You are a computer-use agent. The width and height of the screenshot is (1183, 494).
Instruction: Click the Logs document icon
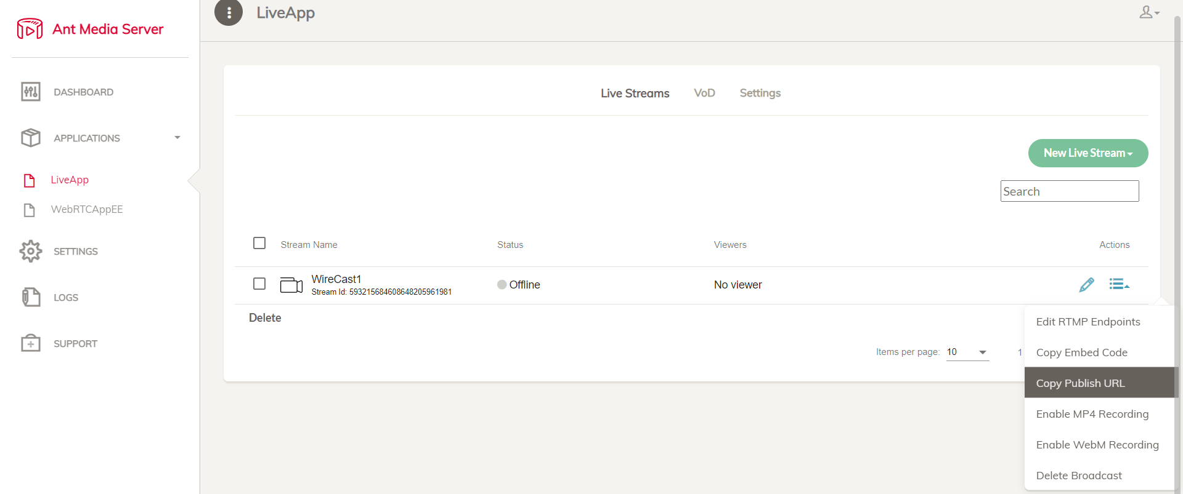(x=31, y=297)
